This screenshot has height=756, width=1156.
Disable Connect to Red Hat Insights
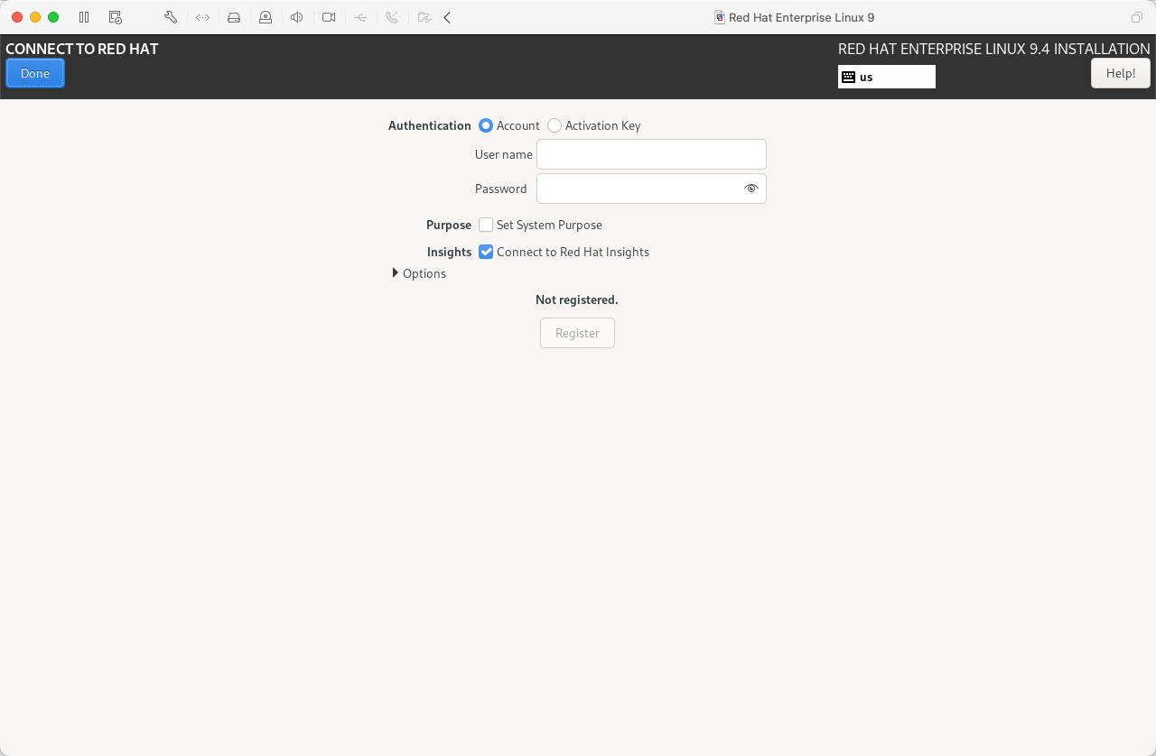486,252
